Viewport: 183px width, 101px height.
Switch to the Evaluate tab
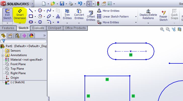point(38,28)
